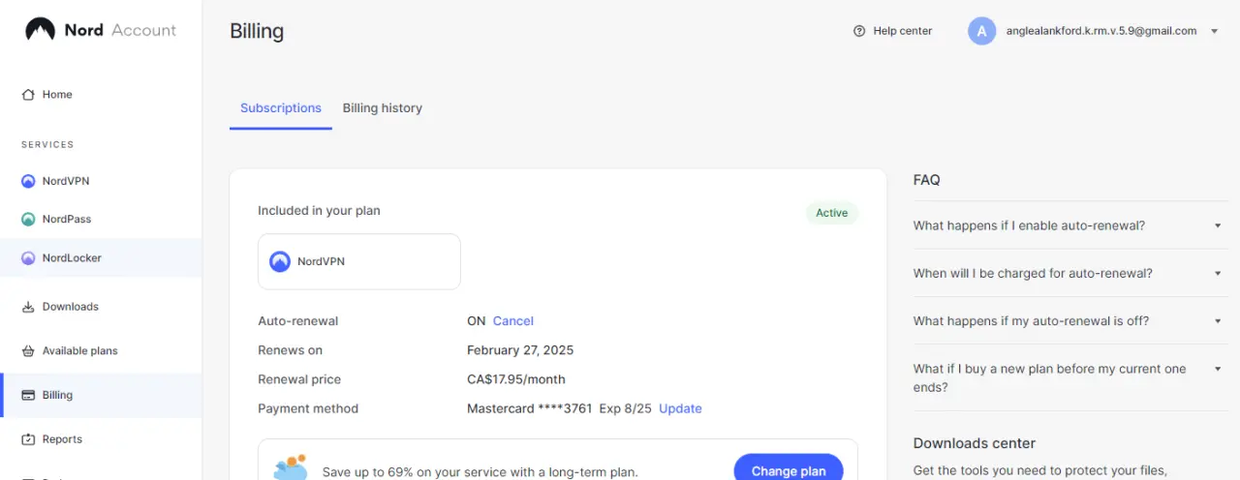Image resolution: width=1240 pixels, height=480 pixels.
Task: Open Downloads using download icon
Action: (x=28, y=307)
